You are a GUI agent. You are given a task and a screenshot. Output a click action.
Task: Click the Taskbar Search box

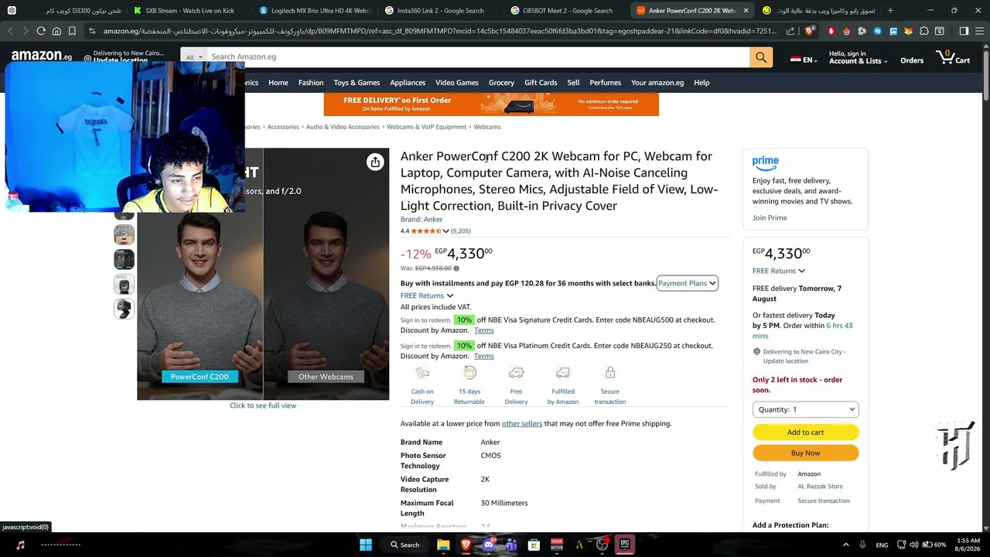tap(405, 545)
